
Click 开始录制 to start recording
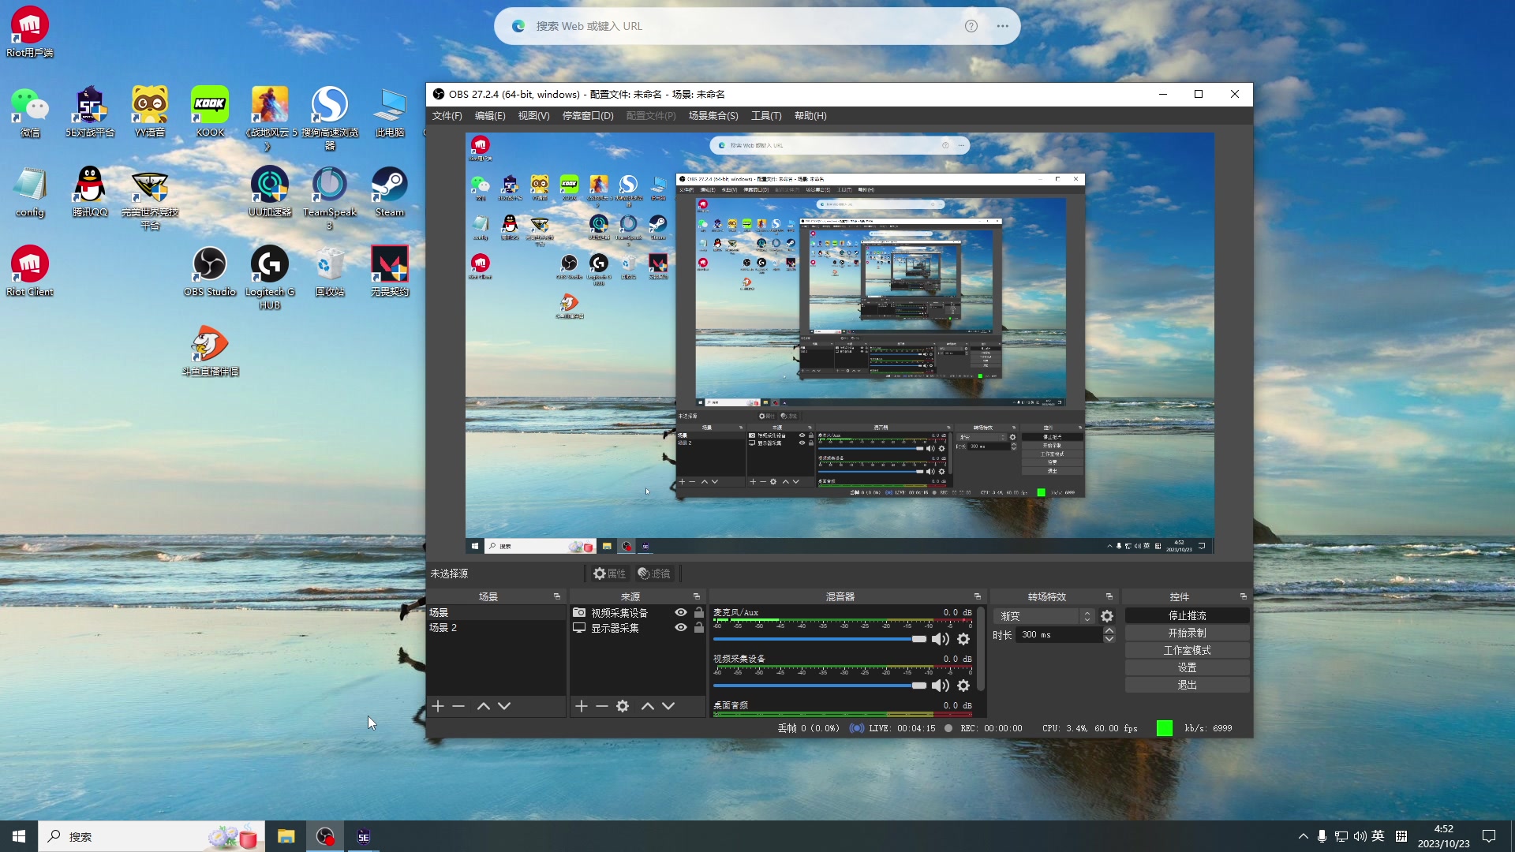(1187, 633)
